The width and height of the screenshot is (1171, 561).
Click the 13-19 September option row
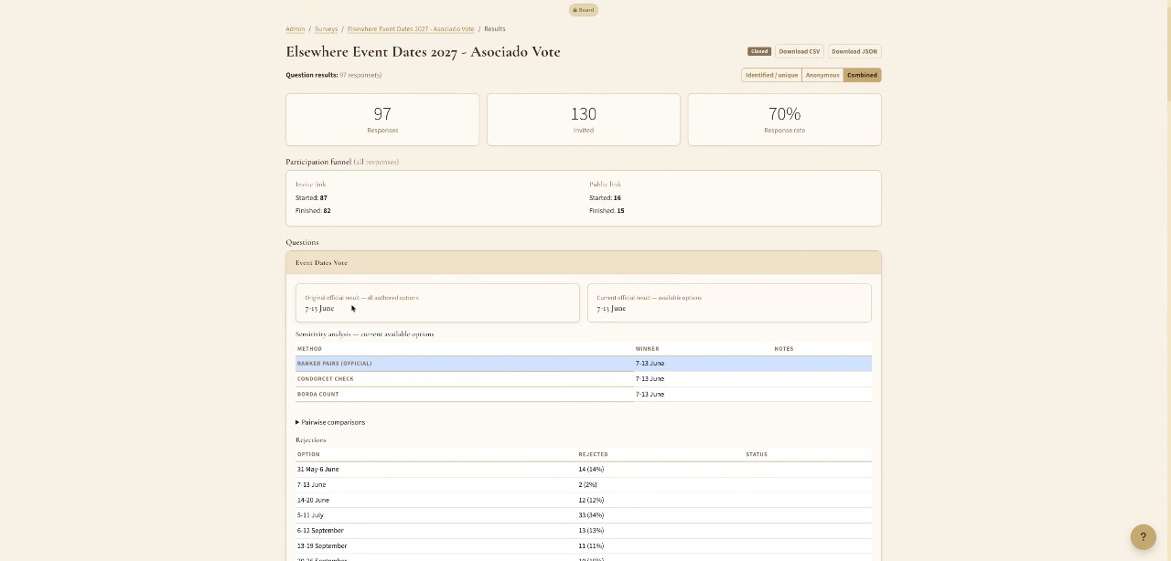pos(584,545)
